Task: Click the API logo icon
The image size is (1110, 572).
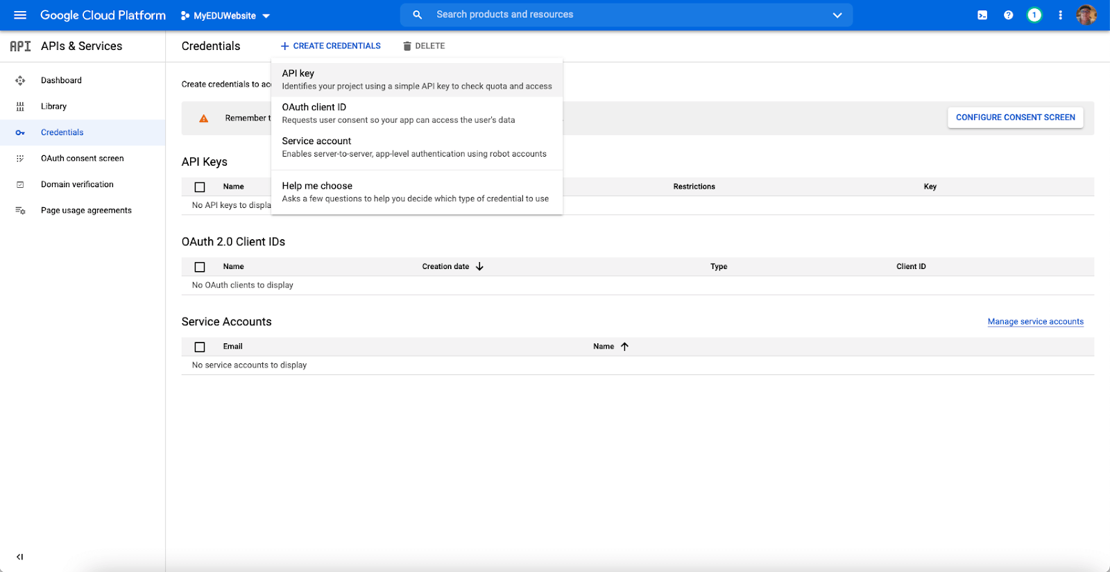Action: [x=20, y=46]
